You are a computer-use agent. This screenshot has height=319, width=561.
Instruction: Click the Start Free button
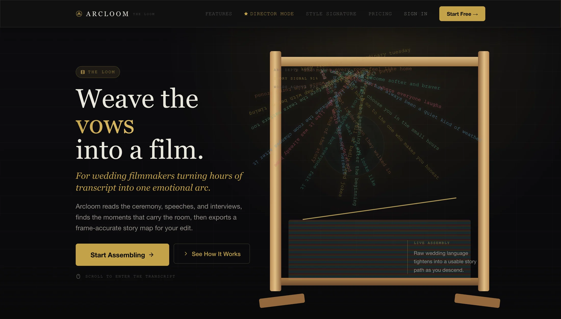tap(462, 14)
